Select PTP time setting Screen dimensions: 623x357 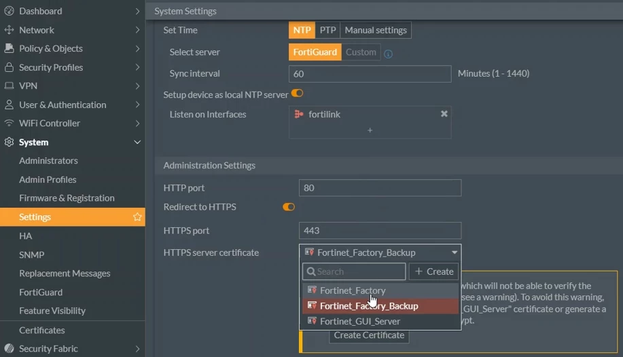[327, 30]
